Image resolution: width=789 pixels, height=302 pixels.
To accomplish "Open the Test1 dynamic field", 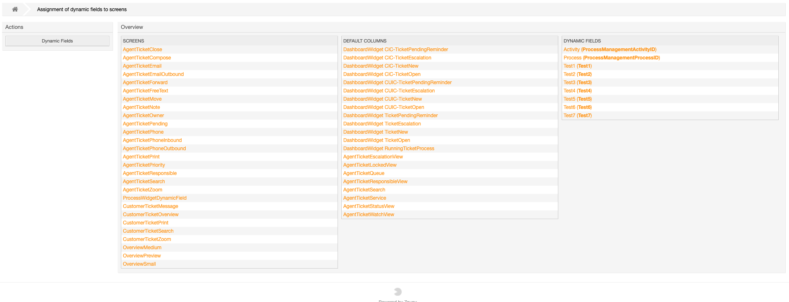I will pos(578,66).
